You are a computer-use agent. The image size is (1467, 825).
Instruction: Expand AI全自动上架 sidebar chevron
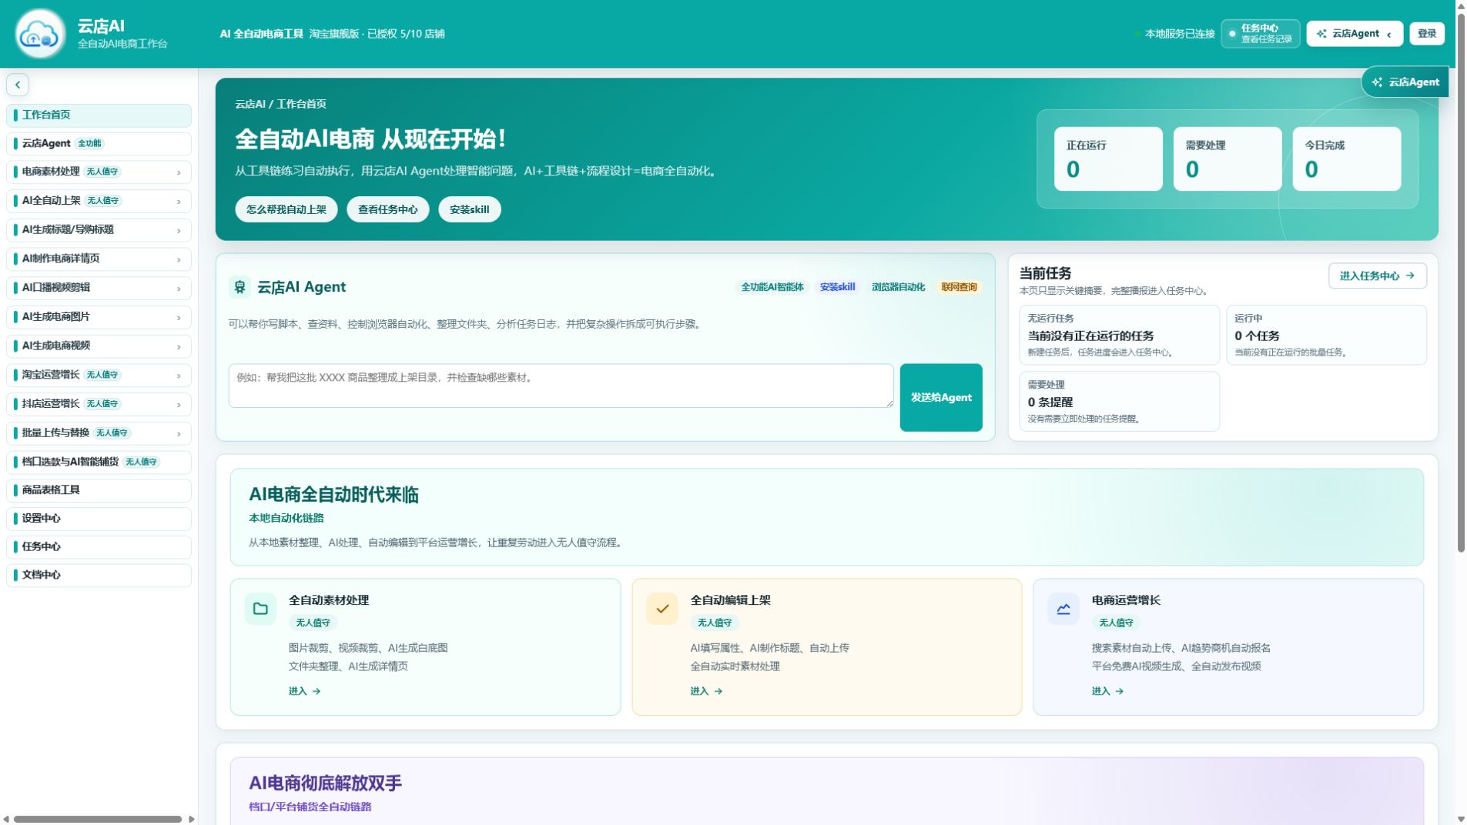point(179,202)
